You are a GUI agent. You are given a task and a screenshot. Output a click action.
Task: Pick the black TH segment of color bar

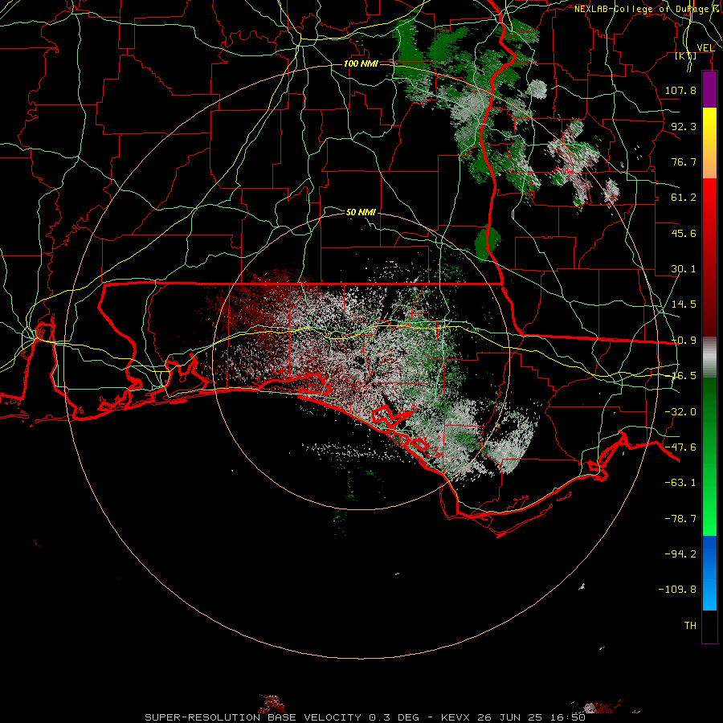pos(709,627)
